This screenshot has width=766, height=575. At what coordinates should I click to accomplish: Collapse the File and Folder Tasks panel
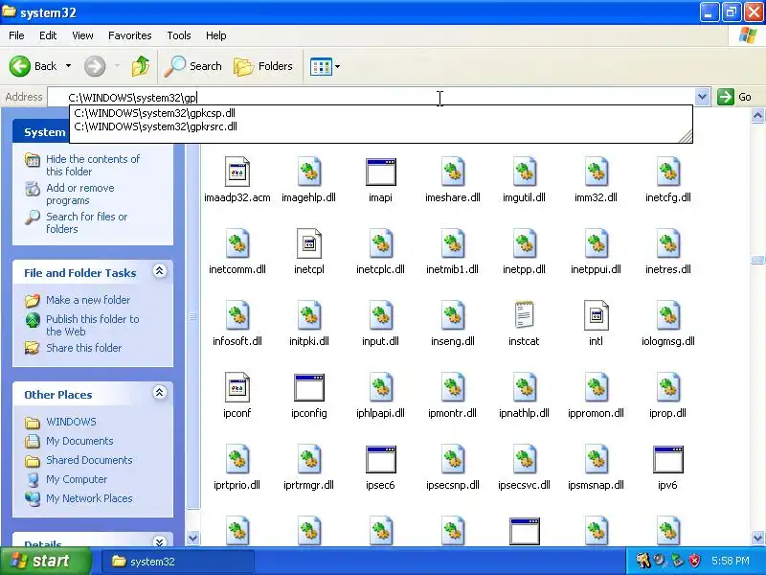(x=159, y=271)
